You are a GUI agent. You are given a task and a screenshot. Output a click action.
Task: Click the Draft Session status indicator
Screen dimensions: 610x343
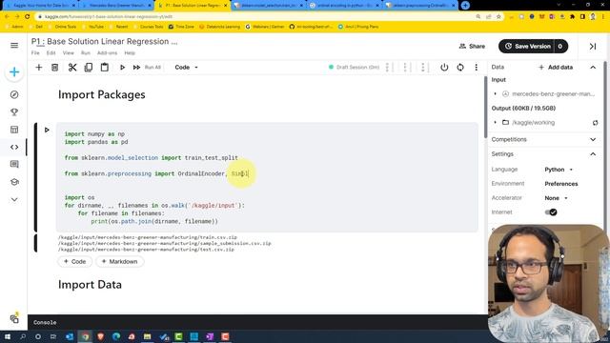pos(354,68)
